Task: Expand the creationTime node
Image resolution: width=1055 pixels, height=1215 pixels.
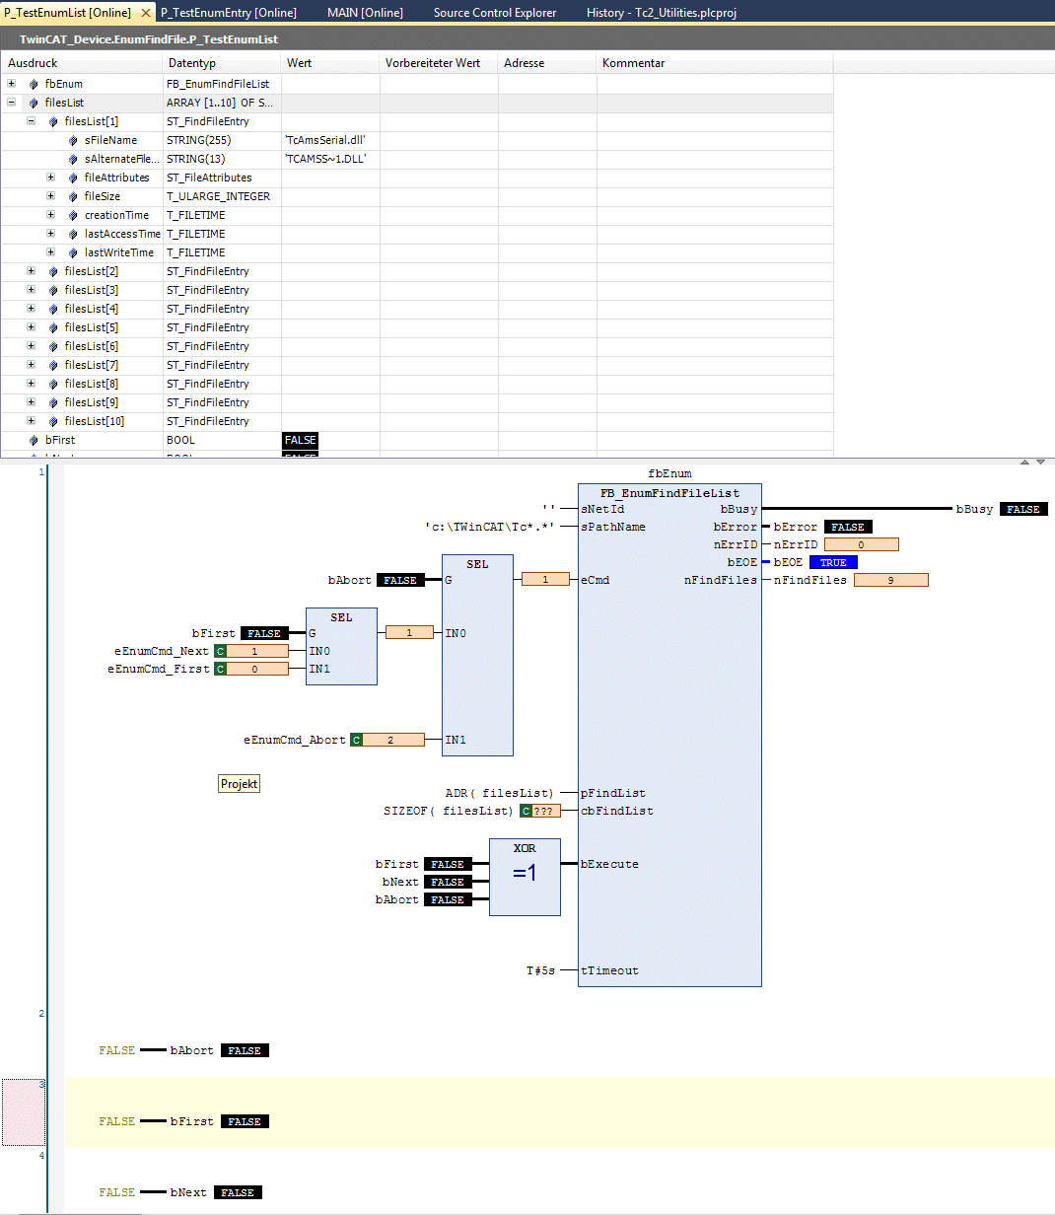Action: [x=50, y=215]
